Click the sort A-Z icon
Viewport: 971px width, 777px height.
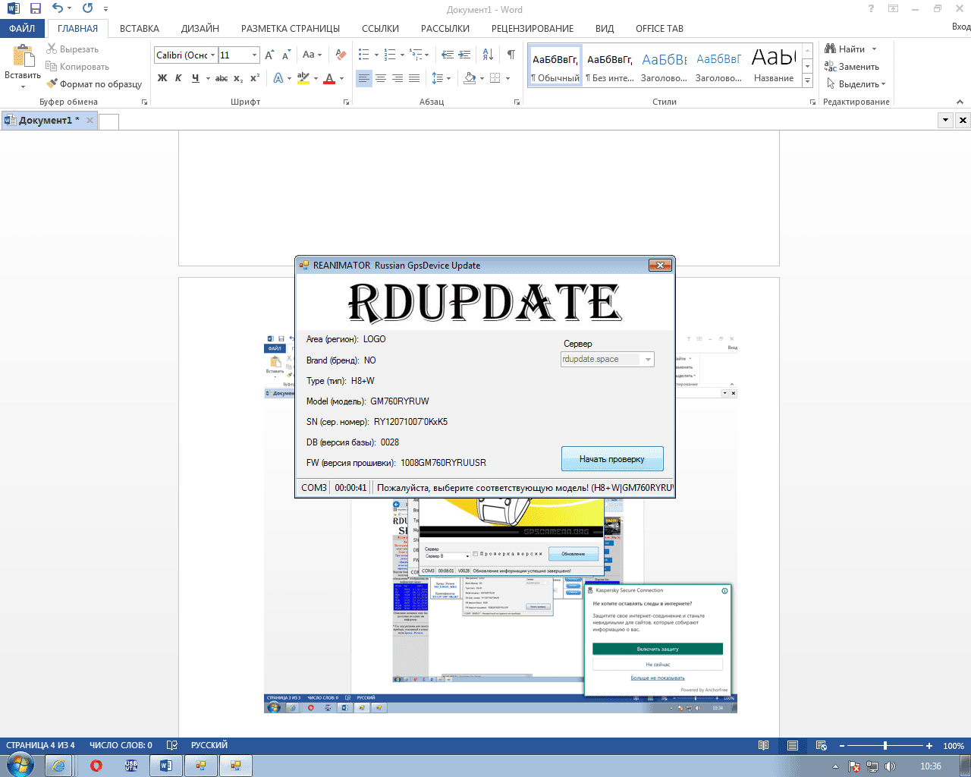point(488,55)
